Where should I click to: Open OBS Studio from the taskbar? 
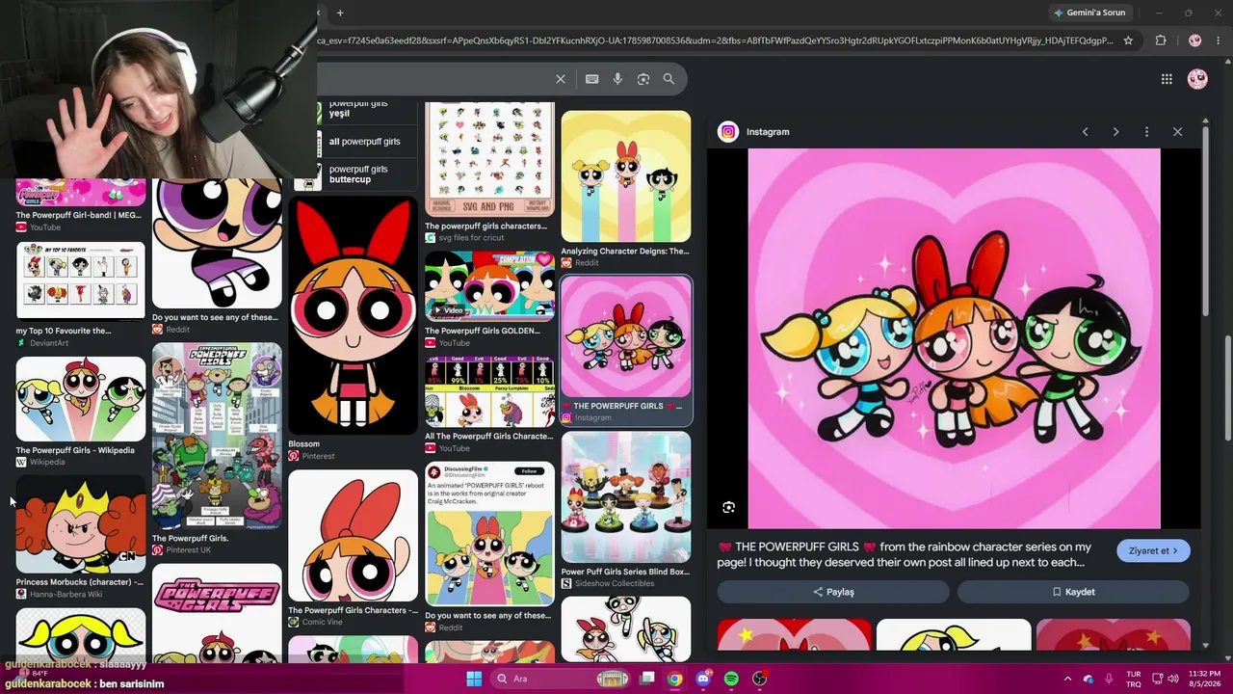(759, 679)
